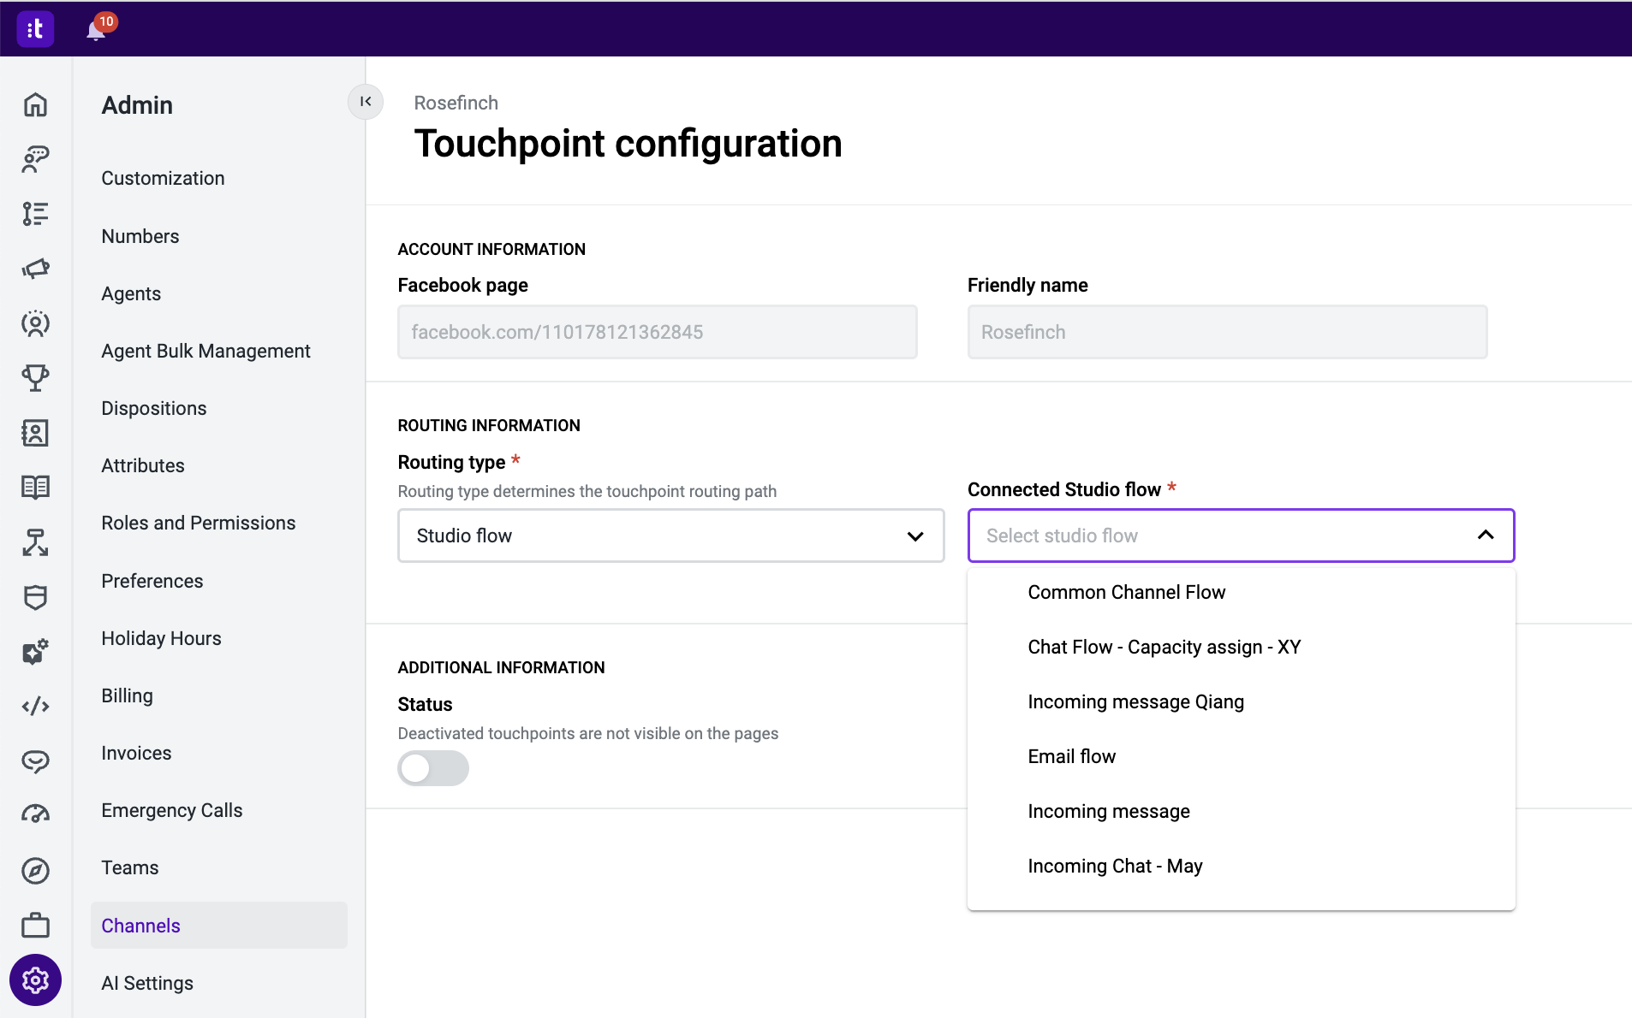
Task: Open the trophy icon in sidebar
Action: [x=35, y=378]
